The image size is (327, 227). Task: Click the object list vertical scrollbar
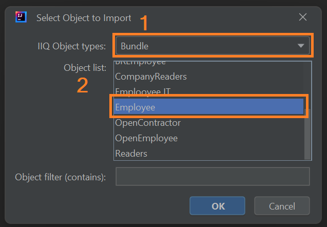coord(307,134)
